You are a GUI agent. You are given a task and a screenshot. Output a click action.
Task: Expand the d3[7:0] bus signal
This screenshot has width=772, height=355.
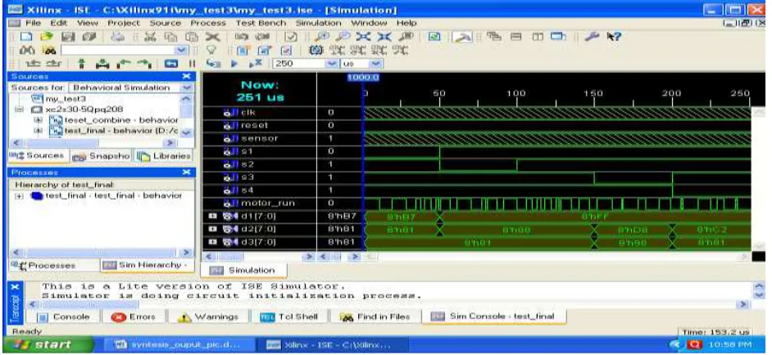[212, 242]
